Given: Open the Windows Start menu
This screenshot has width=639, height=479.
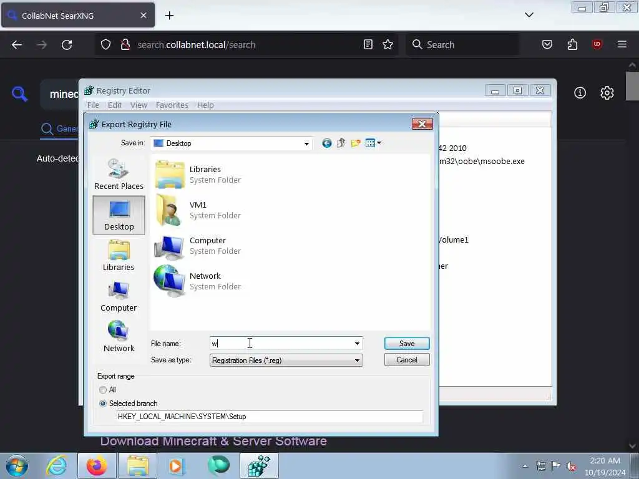Looking at the screenshot, I should pos(17,465).
